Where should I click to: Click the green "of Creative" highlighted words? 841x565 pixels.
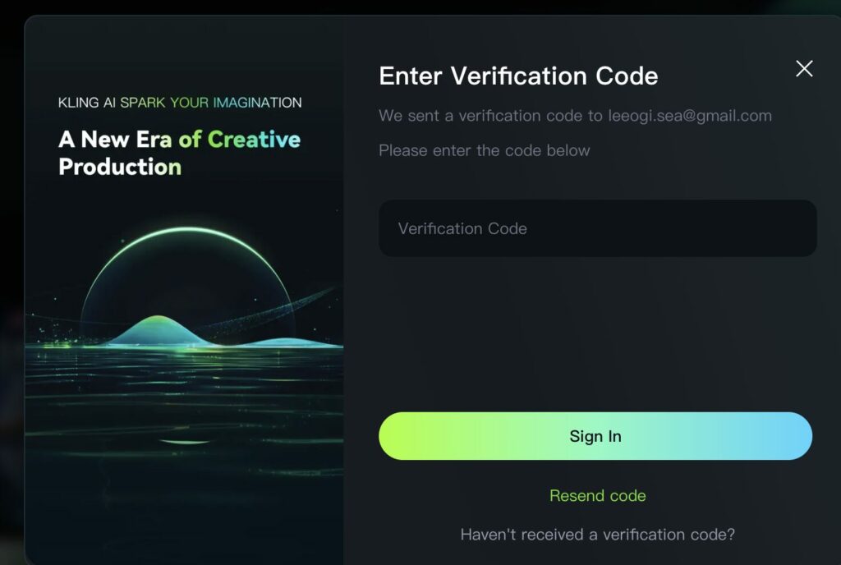pos(240,140)
